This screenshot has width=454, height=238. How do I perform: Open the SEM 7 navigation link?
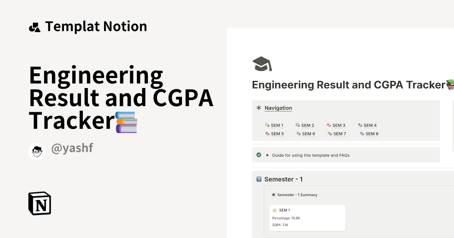(x=339, y=133)
